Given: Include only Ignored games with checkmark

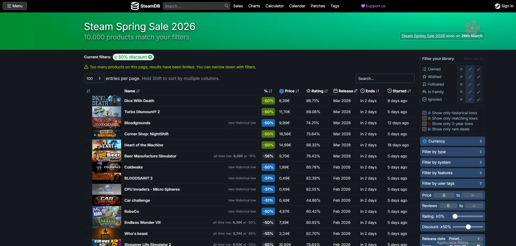Looking at the screenshot, I should (479, 99).
